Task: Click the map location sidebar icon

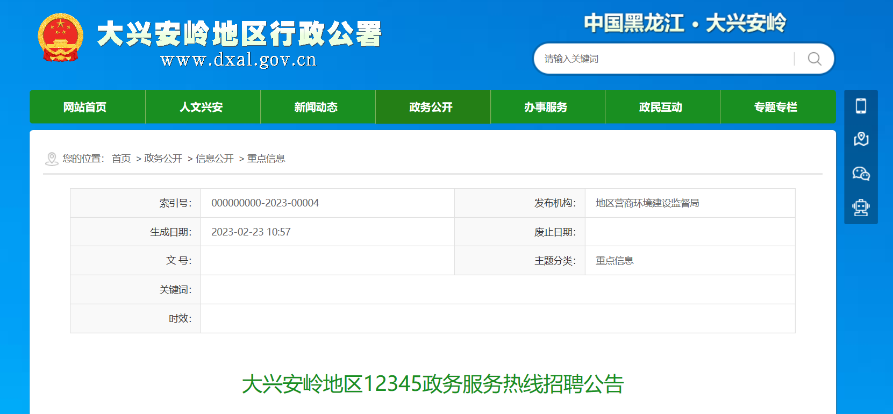Action: (861, 139)
